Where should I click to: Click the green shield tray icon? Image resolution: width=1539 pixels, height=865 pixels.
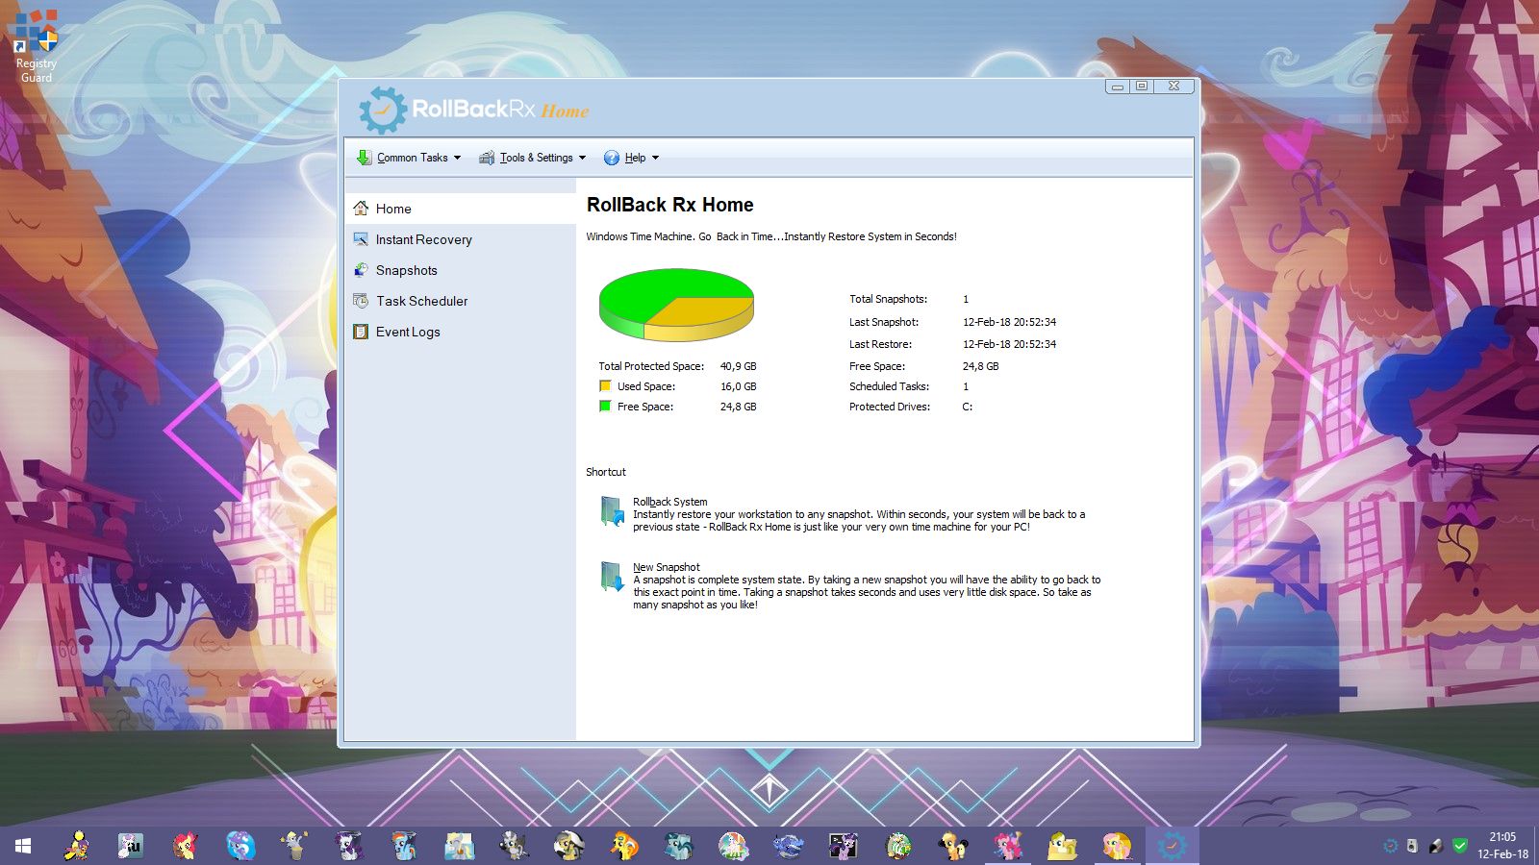1459,846
